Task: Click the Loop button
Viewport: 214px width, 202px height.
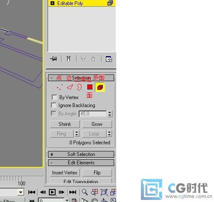Action: [94, 134]
